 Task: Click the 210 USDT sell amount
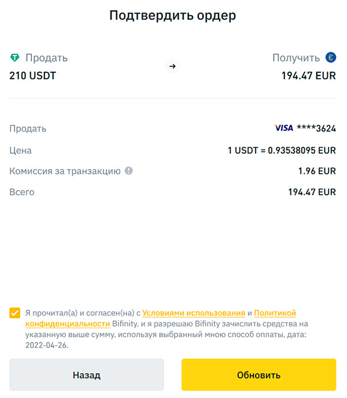point(33,76)
